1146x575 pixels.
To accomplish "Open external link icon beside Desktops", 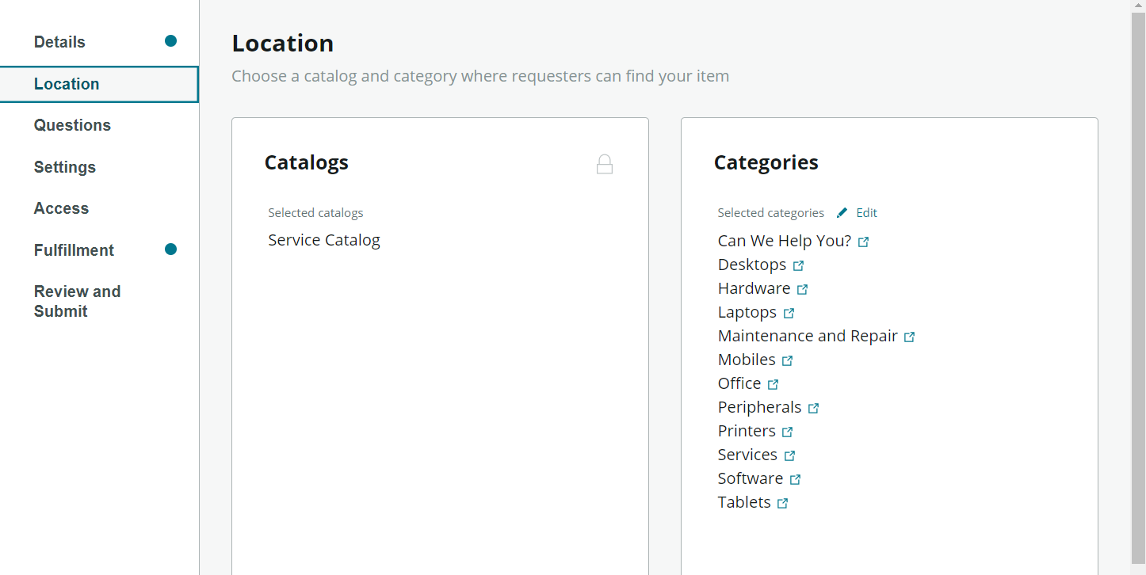I will pos(798,266).
